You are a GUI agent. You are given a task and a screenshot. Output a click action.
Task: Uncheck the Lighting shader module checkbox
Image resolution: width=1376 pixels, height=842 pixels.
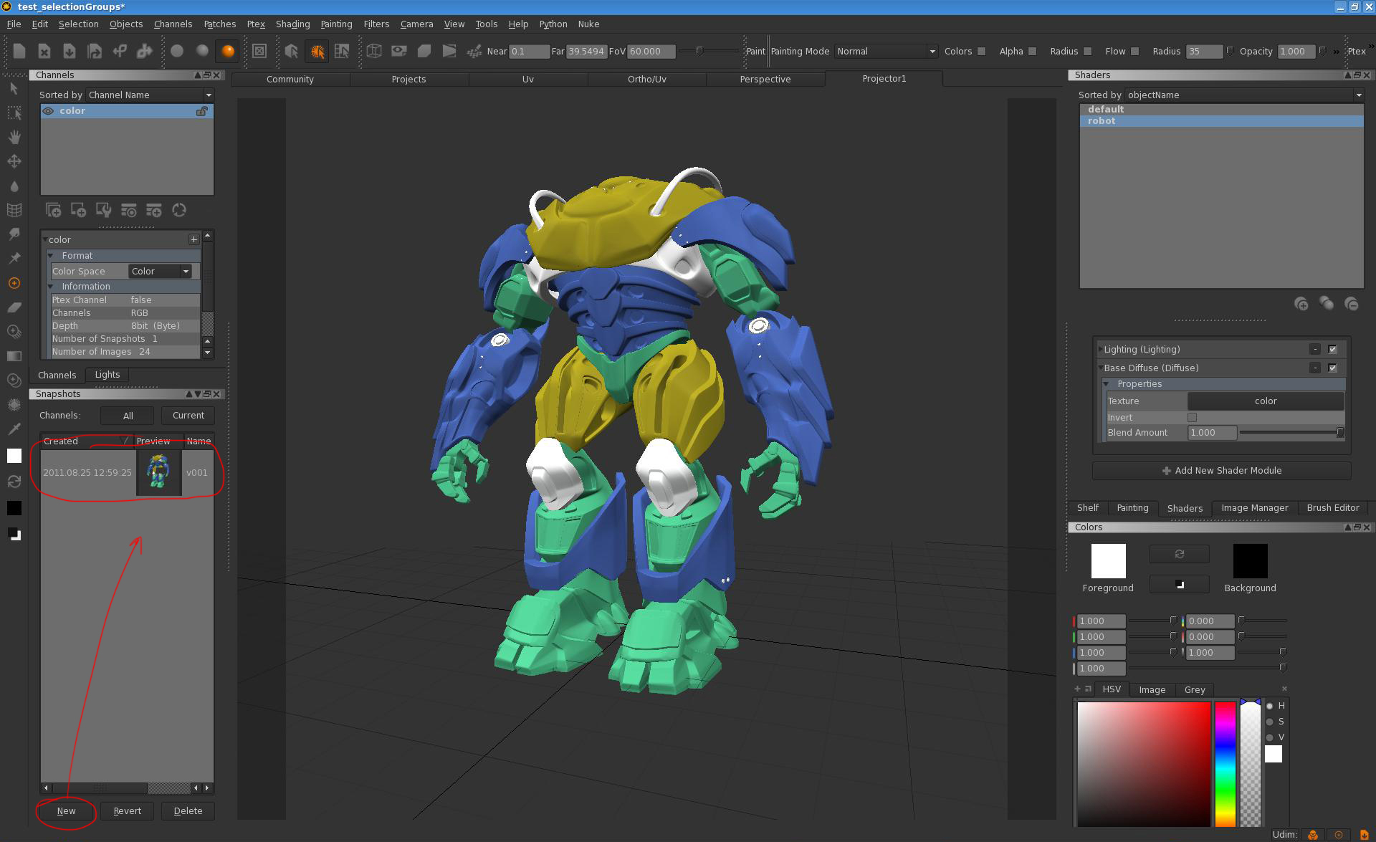[x=1332, y=349]
